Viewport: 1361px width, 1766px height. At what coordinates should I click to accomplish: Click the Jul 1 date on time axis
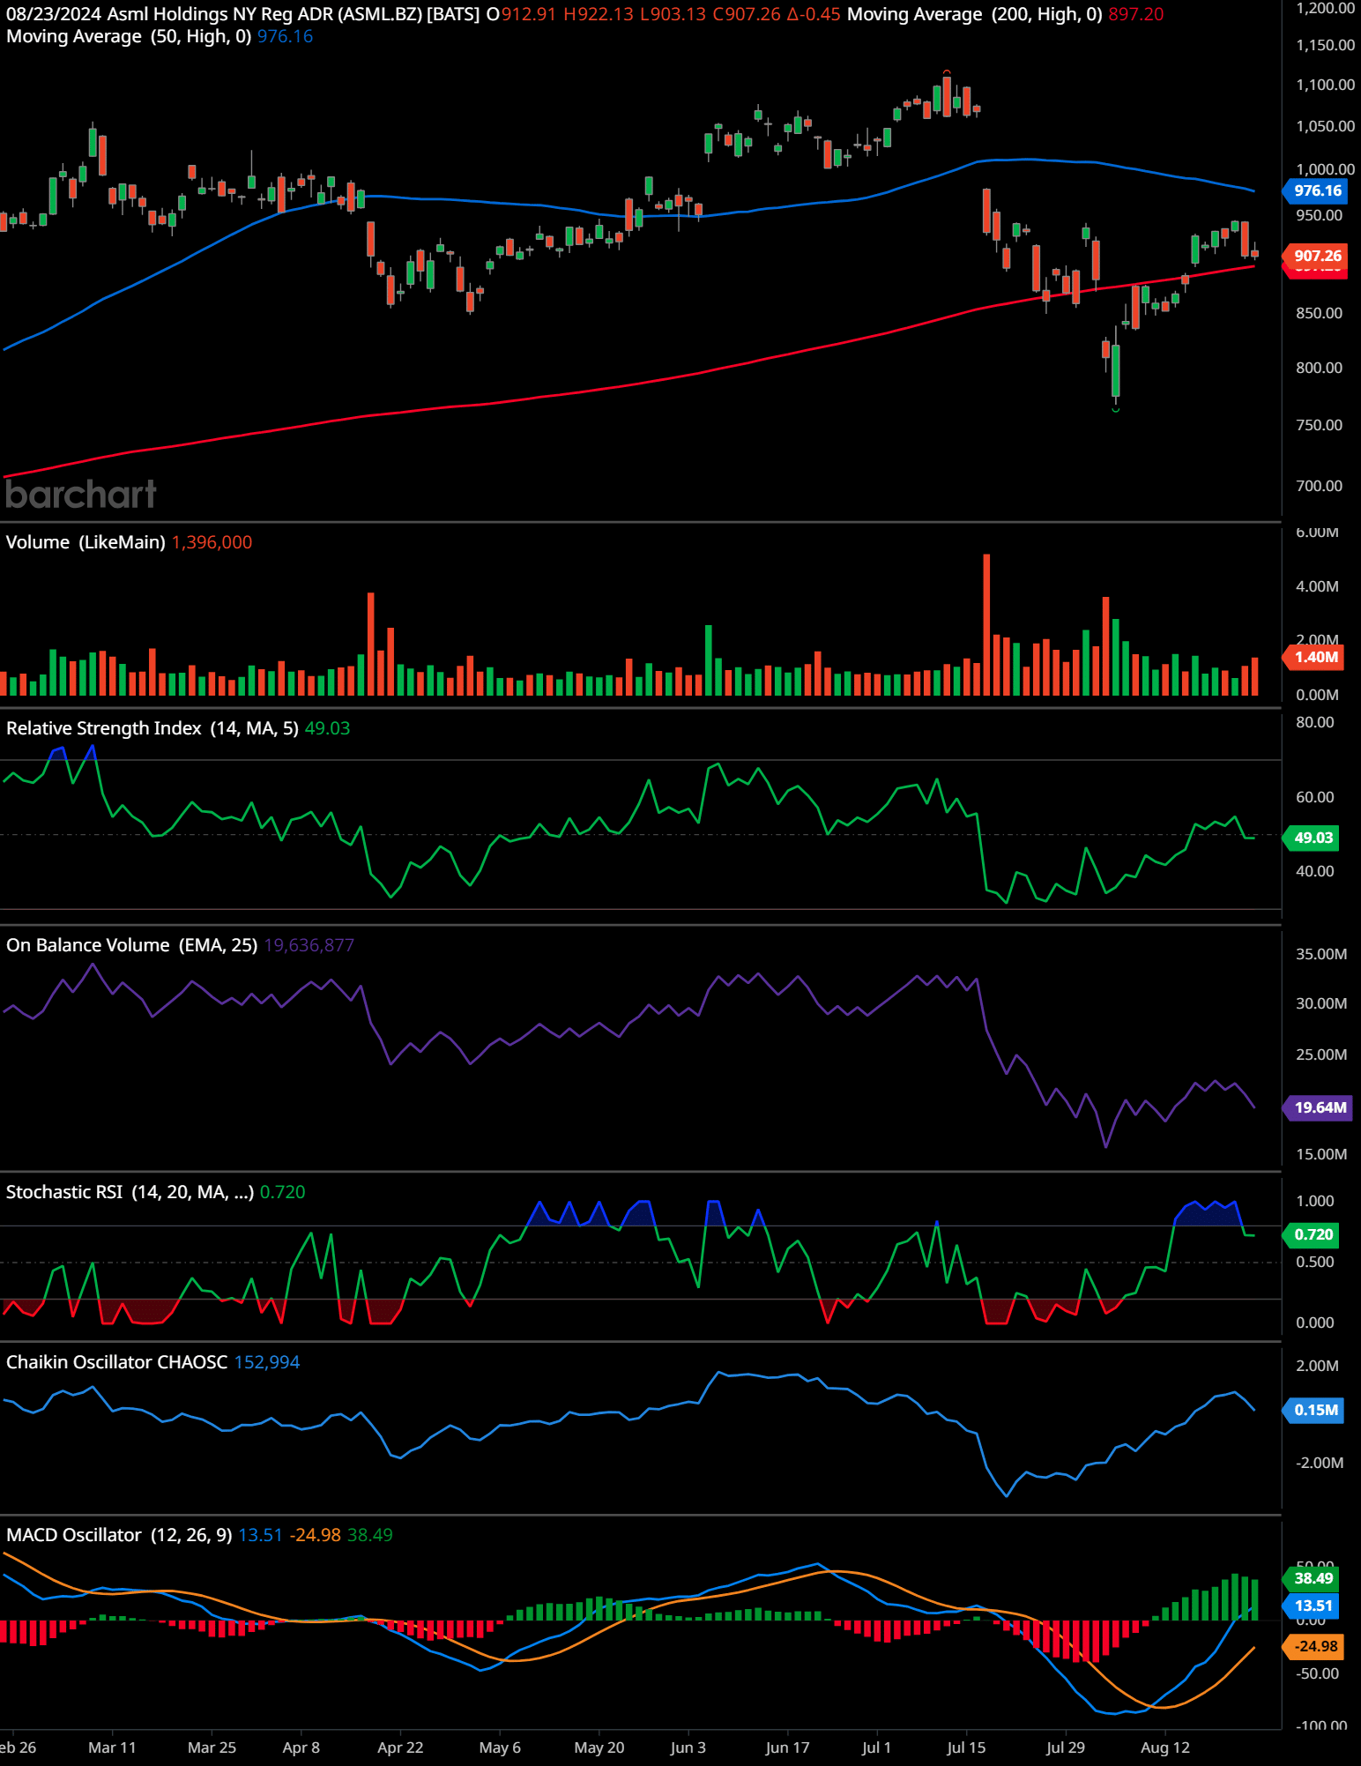tap(876, 1747)
